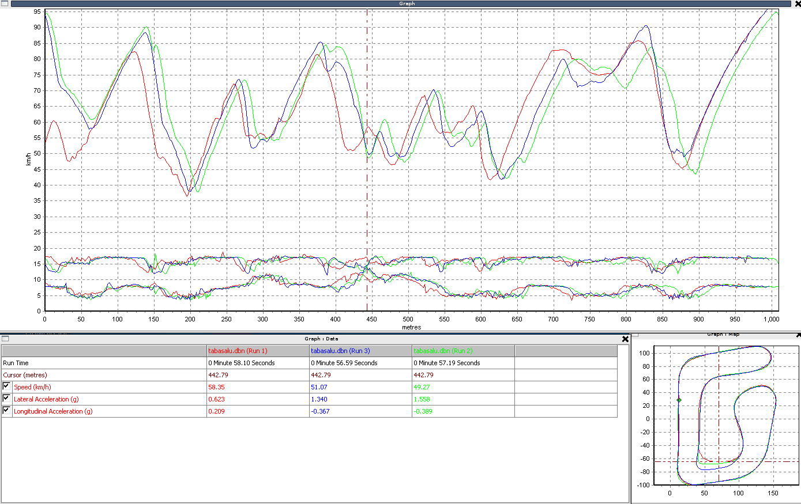Click the Longitudinal Acceleration (g) label
The height and width of the screenshot is (504, 801).
tap(53, 411)
